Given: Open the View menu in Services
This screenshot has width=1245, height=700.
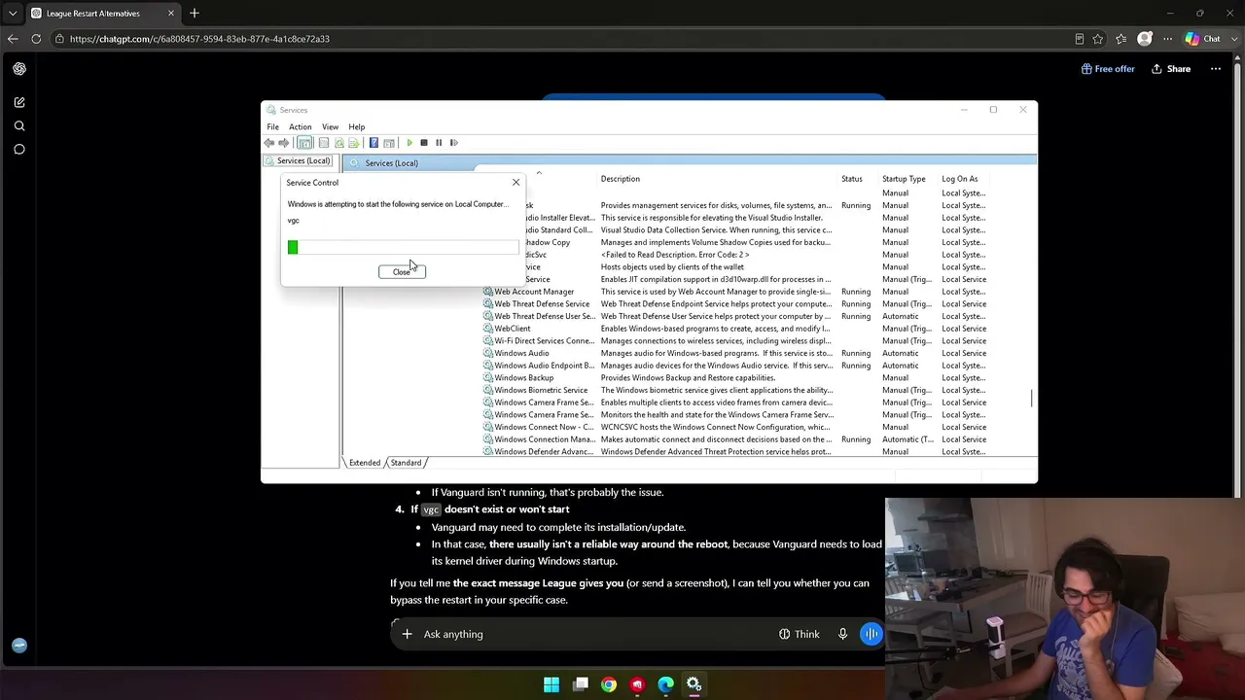Looking at the screenshot, I should (331, 127).
